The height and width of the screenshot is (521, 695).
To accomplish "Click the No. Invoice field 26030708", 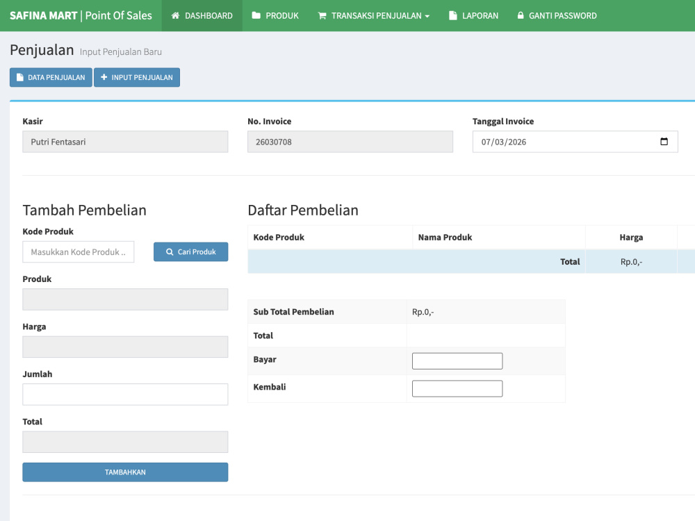I will (350, 142).
